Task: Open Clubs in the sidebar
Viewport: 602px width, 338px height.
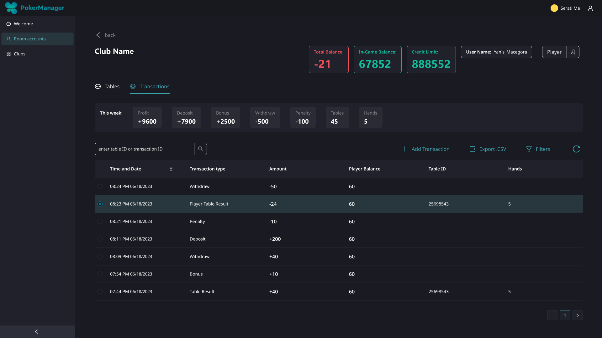Action: [19, 54]
